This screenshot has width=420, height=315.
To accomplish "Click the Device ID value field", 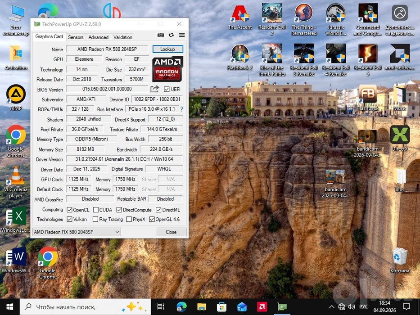I will tap(157, 99).
